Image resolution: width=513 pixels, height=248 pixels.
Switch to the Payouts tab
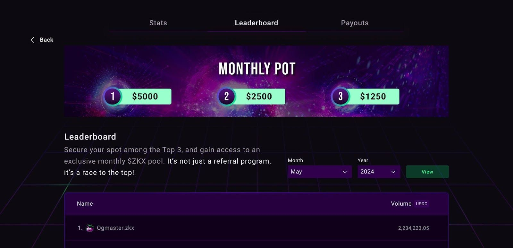pyautogui.click(x=355, y=23)
